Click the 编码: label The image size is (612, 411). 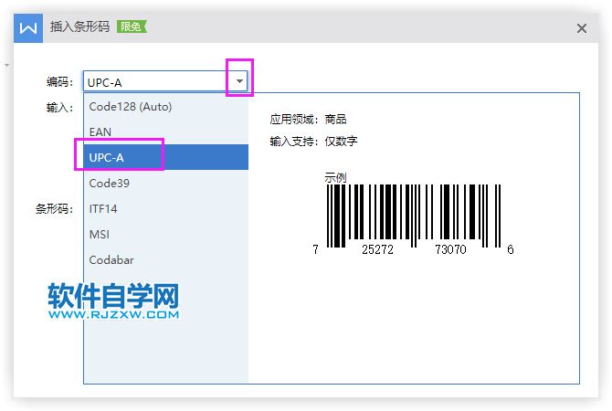point(59,81)
